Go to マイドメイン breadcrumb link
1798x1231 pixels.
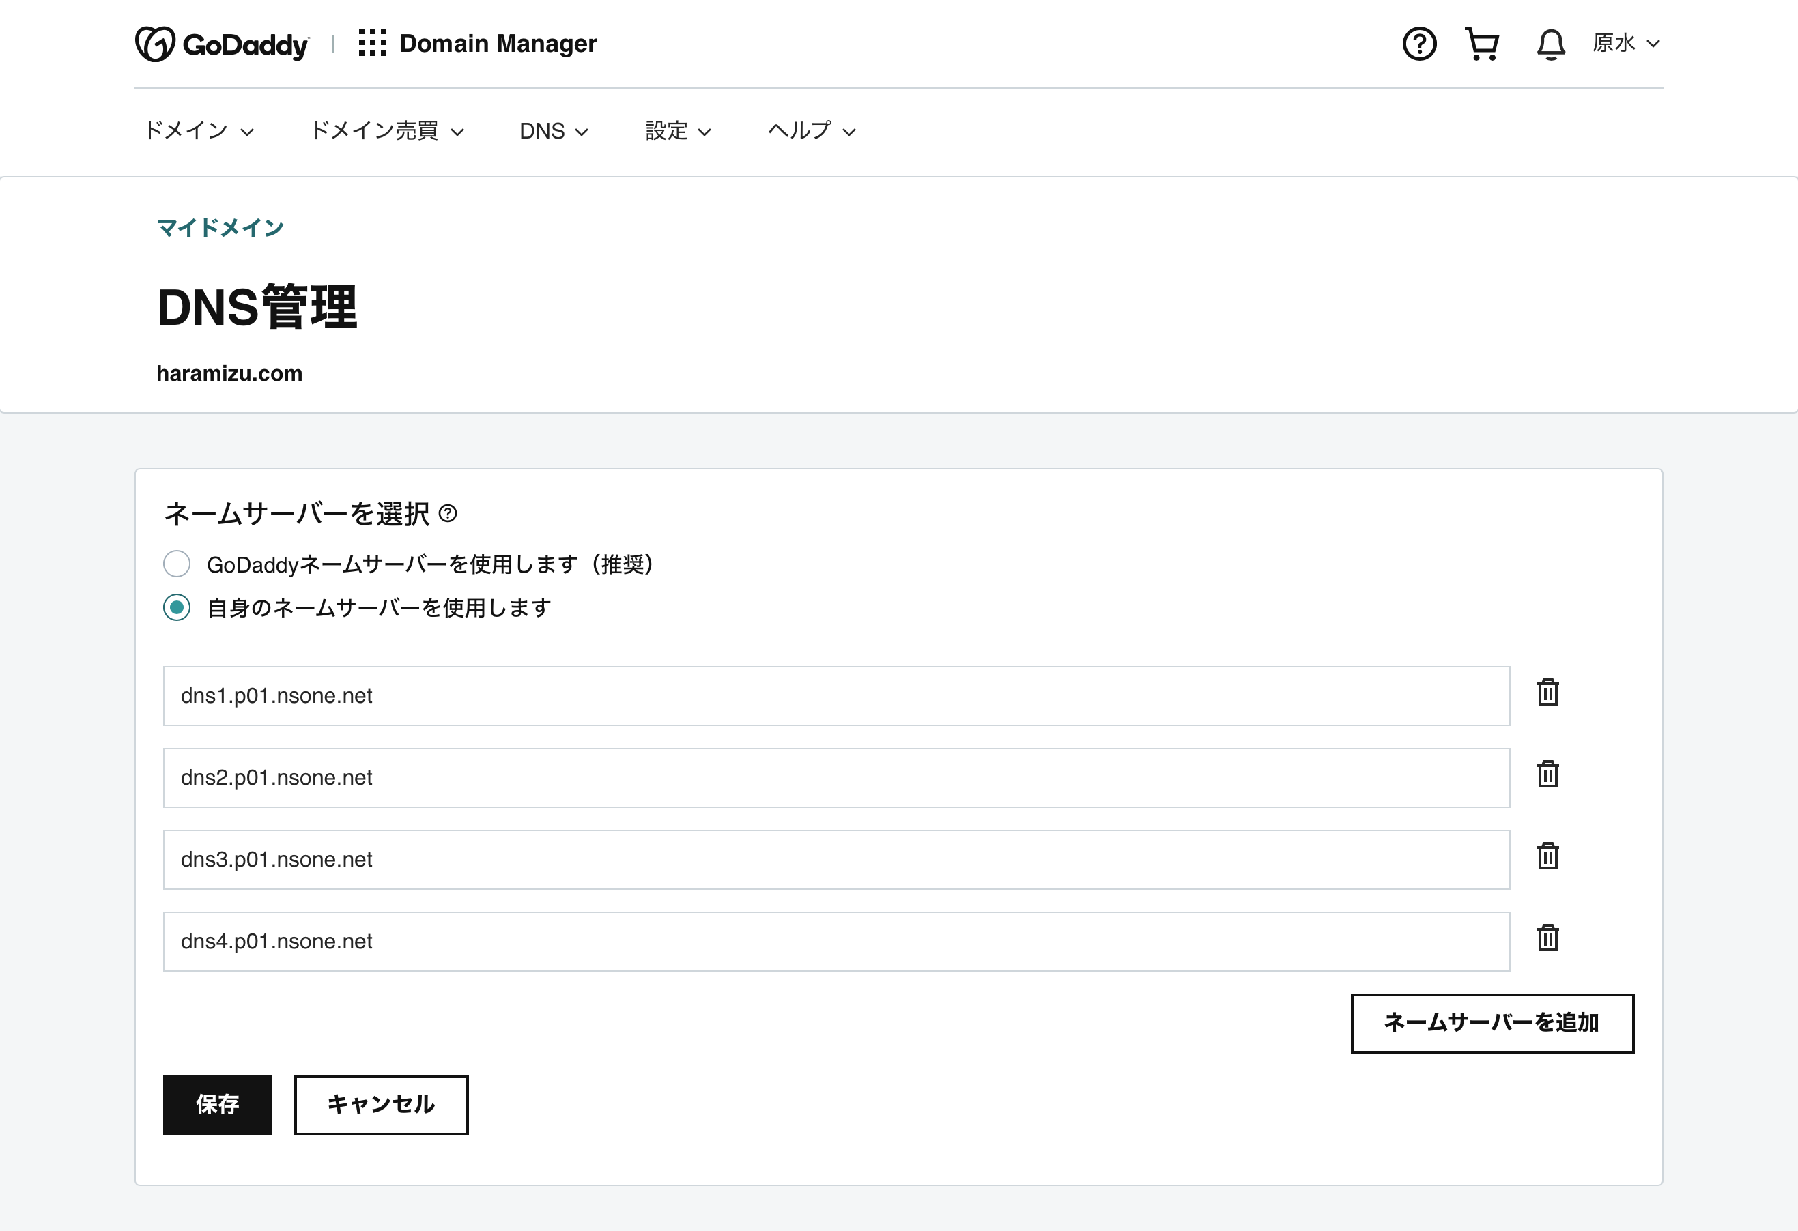(x=220, y=227)
